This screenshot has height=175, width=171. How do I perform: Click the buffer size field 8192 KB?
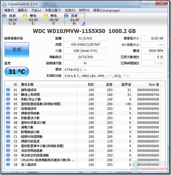[x=153, y=39]
